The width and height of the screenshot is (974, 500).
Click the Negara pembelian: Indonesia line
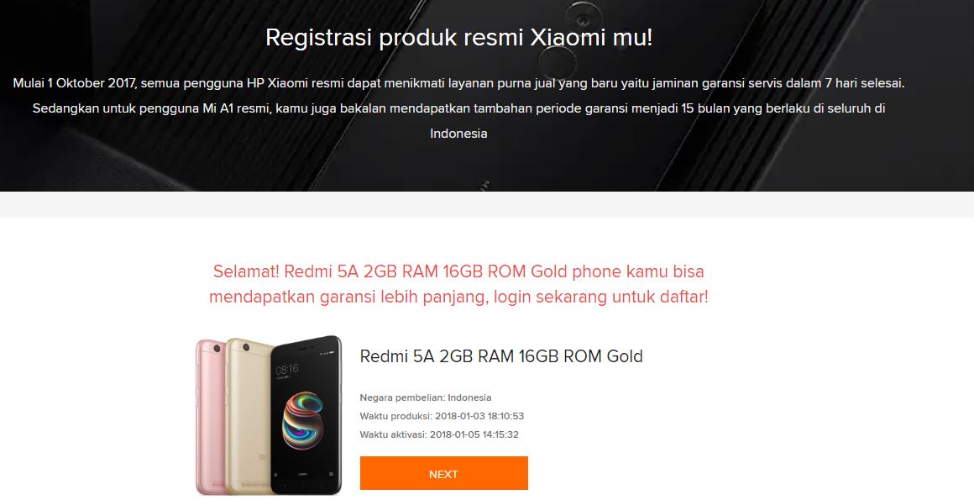(x=426, y=397)
